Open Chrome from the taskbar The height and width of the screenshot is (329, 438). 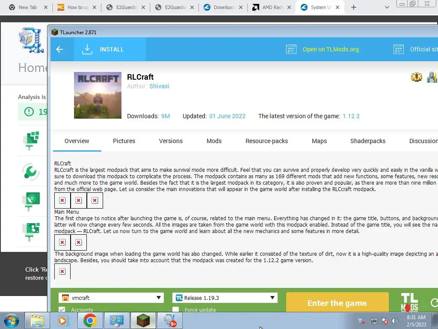click(x=90, y=320)
